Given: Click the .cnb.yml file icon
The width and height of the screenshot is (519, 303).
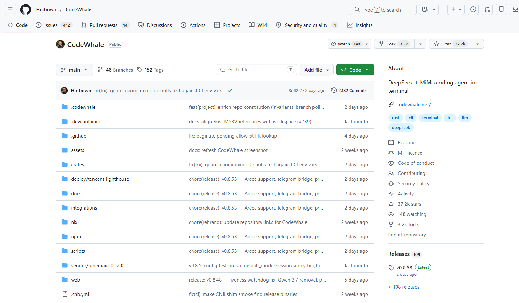Looking at the screenshot, I should click(65, 294).
